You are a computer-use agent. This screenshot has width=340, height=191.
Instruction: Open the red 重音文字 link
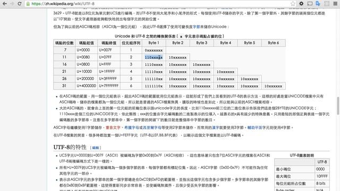point(113,127)
